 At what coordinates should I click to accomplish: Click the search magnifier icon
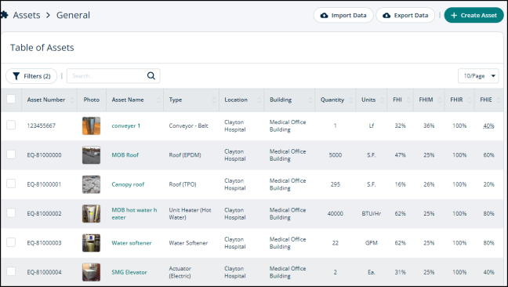tap(151, 76)
